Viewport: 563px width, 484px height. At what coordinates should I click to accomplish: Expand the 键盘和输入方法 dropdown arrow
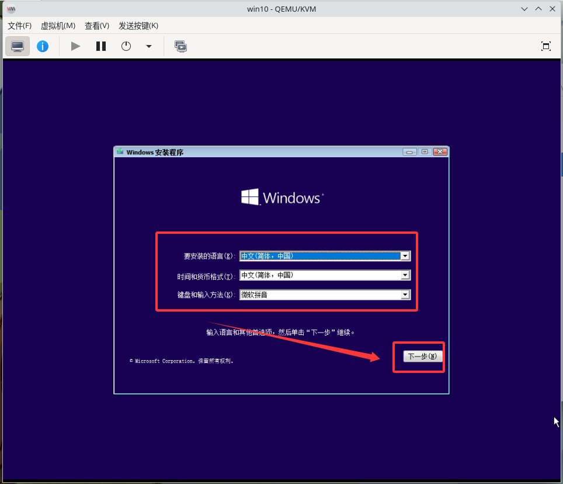[x=405, y=295]
